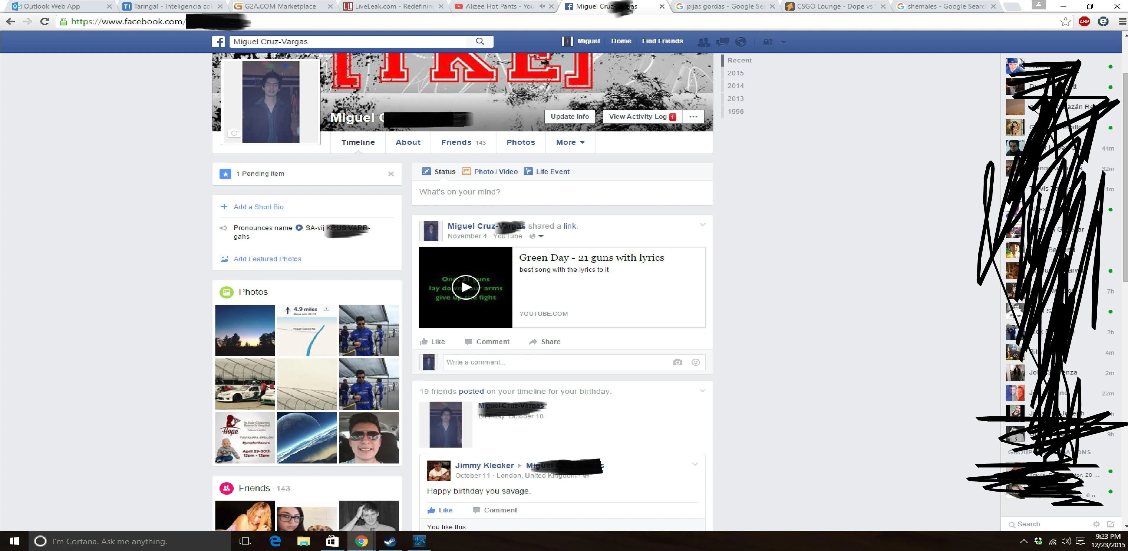Open the cover photo more options button
The image size is (1128, 551).
coord(693,116)
